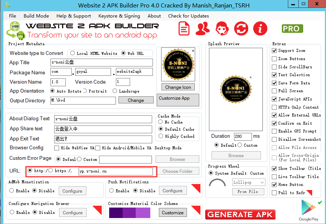Viewport: 326px width, 224px height.
Task: Open the red two-users icon
Action: point(203,28)
